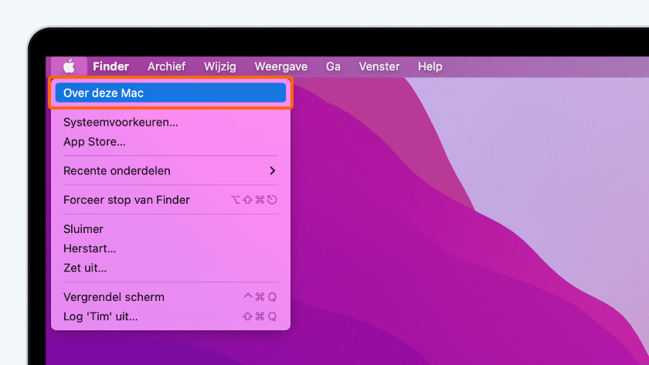Open Systeemvoorkeuren...
Screen dimensions: 649x365
click(171, 123)
